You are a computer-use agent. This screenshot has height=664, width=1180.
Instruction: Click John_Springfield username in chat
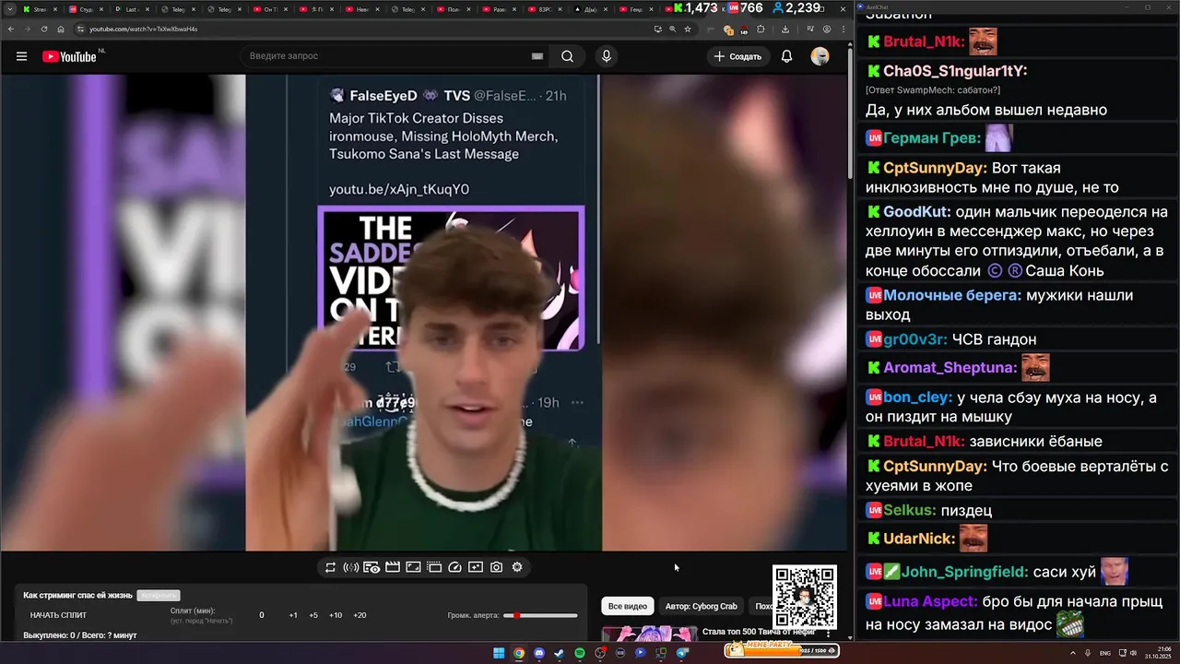pos(963,572)
